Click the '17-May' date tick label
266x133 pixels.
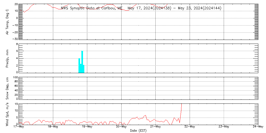(19, 127)
